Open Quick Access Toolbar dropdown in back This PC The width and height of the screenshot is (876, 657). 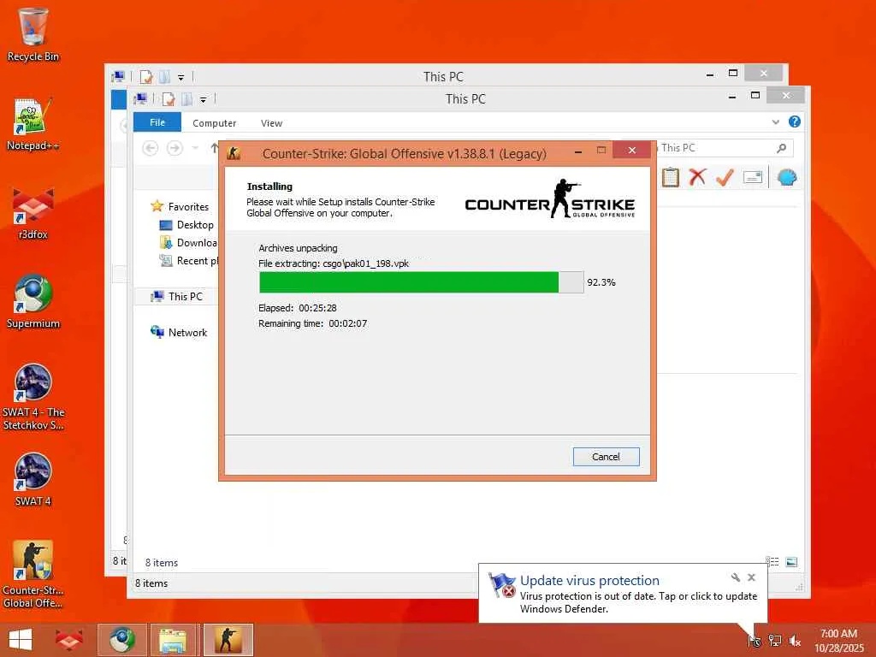(181, 78)
